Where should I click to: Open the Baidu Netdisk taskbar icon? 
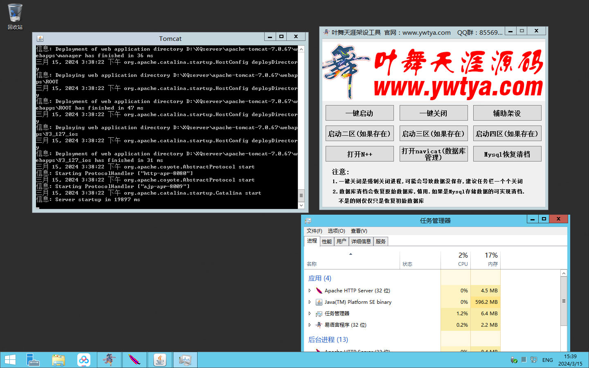point(84,360)
